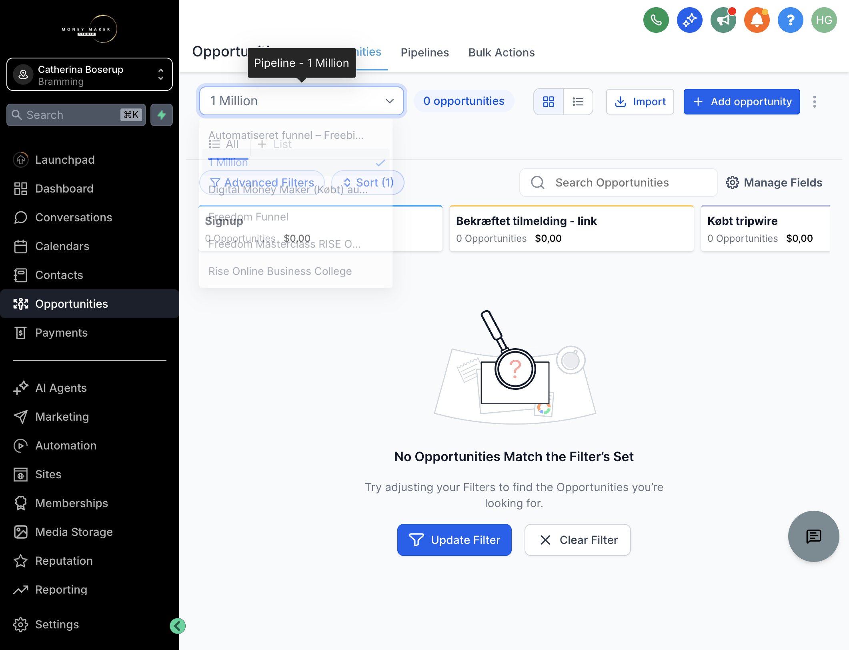The width and height of the screenshot is (849, 650).
Task: Choose Automatiseret funnel – Freebi... pipeline option
Action: click(x=296, y=135)
